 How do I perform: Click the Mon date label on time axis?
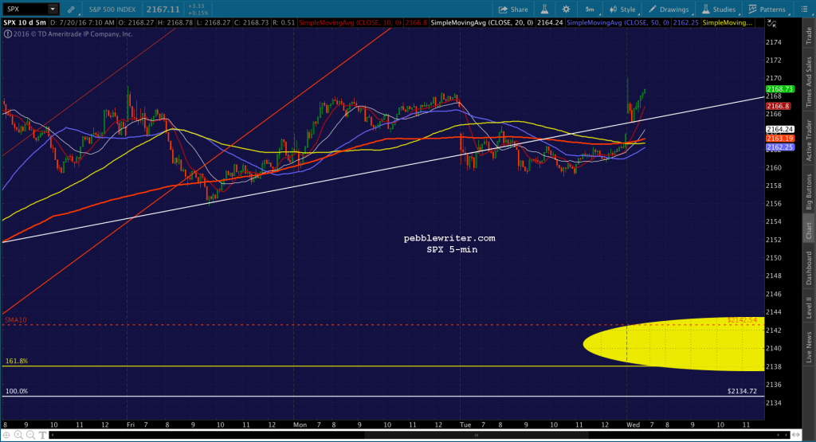click(x=300, y=424)
